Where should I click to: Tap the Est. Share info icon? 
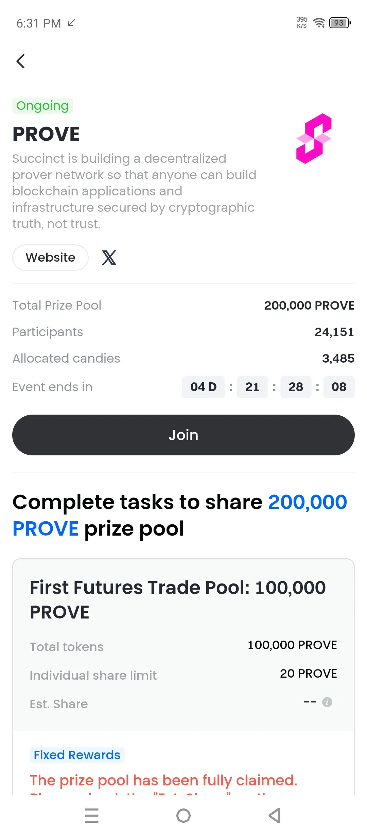(327, 702)
